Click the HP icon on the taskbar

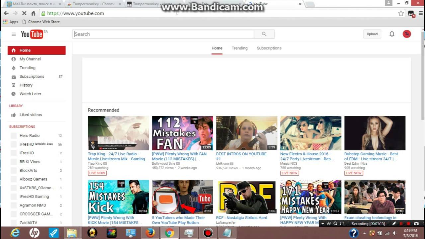(34, 233)
